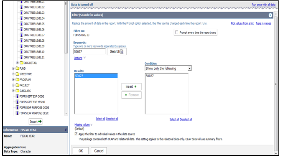This screenshot has height=160, width=283.
Task: Click the FUND folder icon
Action: [x=17, y=69]
